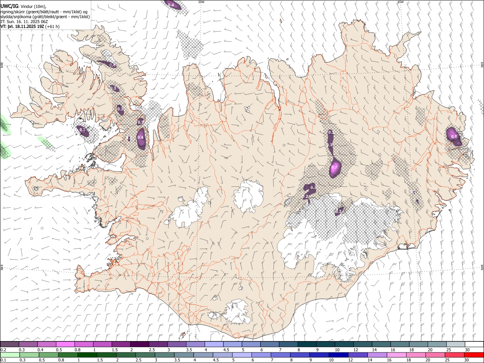Click the UWC/IG title text
The width and height of the screenshot is (484, 363).
9,6
